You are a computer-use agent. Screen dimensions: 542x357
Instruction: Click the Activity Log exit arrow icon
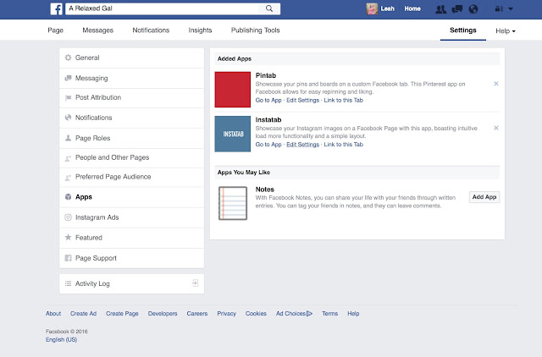point(196,283)
